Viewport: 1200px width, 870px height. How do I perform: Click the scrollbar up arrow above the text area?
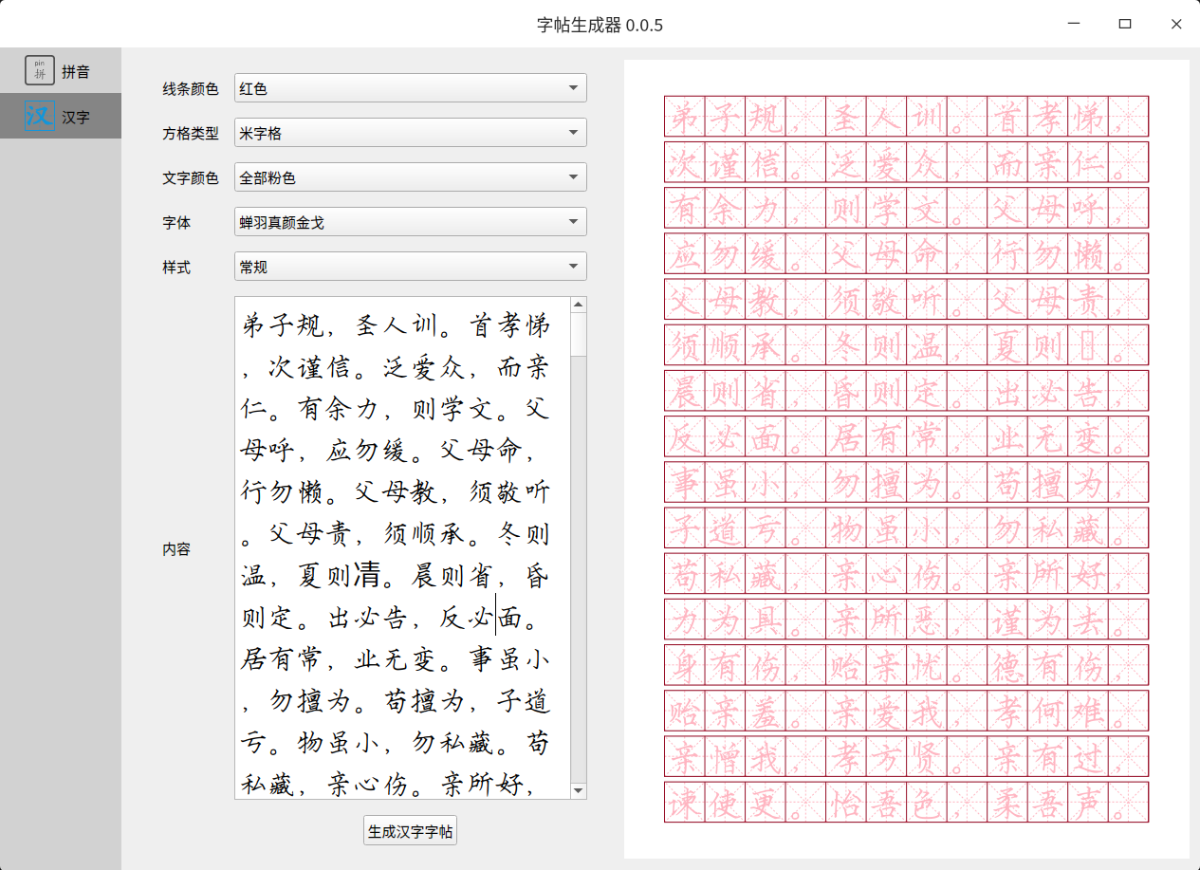point(579,305)
